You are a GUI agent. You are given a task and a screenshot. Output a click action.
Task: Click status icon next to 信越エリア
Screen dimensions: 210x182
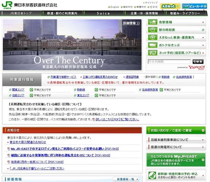click(31, 95)
